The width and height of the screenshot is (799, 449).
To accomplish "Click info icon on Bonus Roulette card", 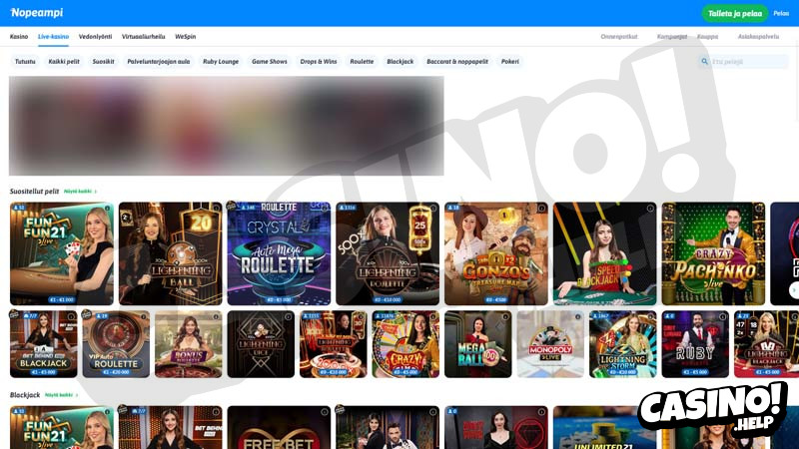I will pos(216,316).
